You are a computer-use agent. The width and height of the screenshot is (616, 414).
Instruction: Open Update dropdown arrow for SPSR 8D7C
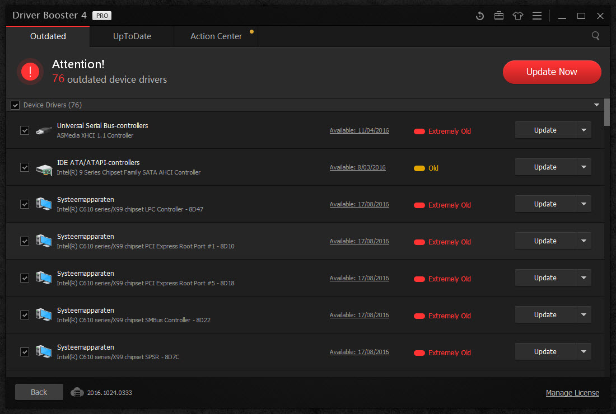tap(584, 351)
